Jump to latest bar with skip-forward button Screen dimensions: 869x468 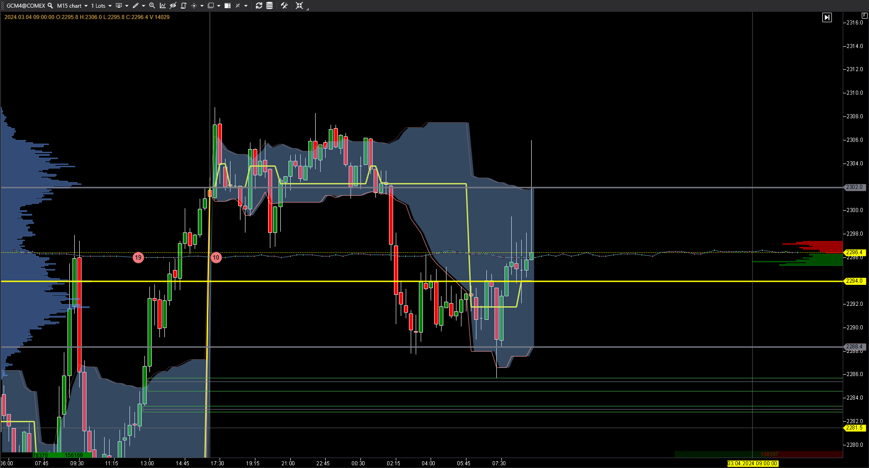(827, 18)
